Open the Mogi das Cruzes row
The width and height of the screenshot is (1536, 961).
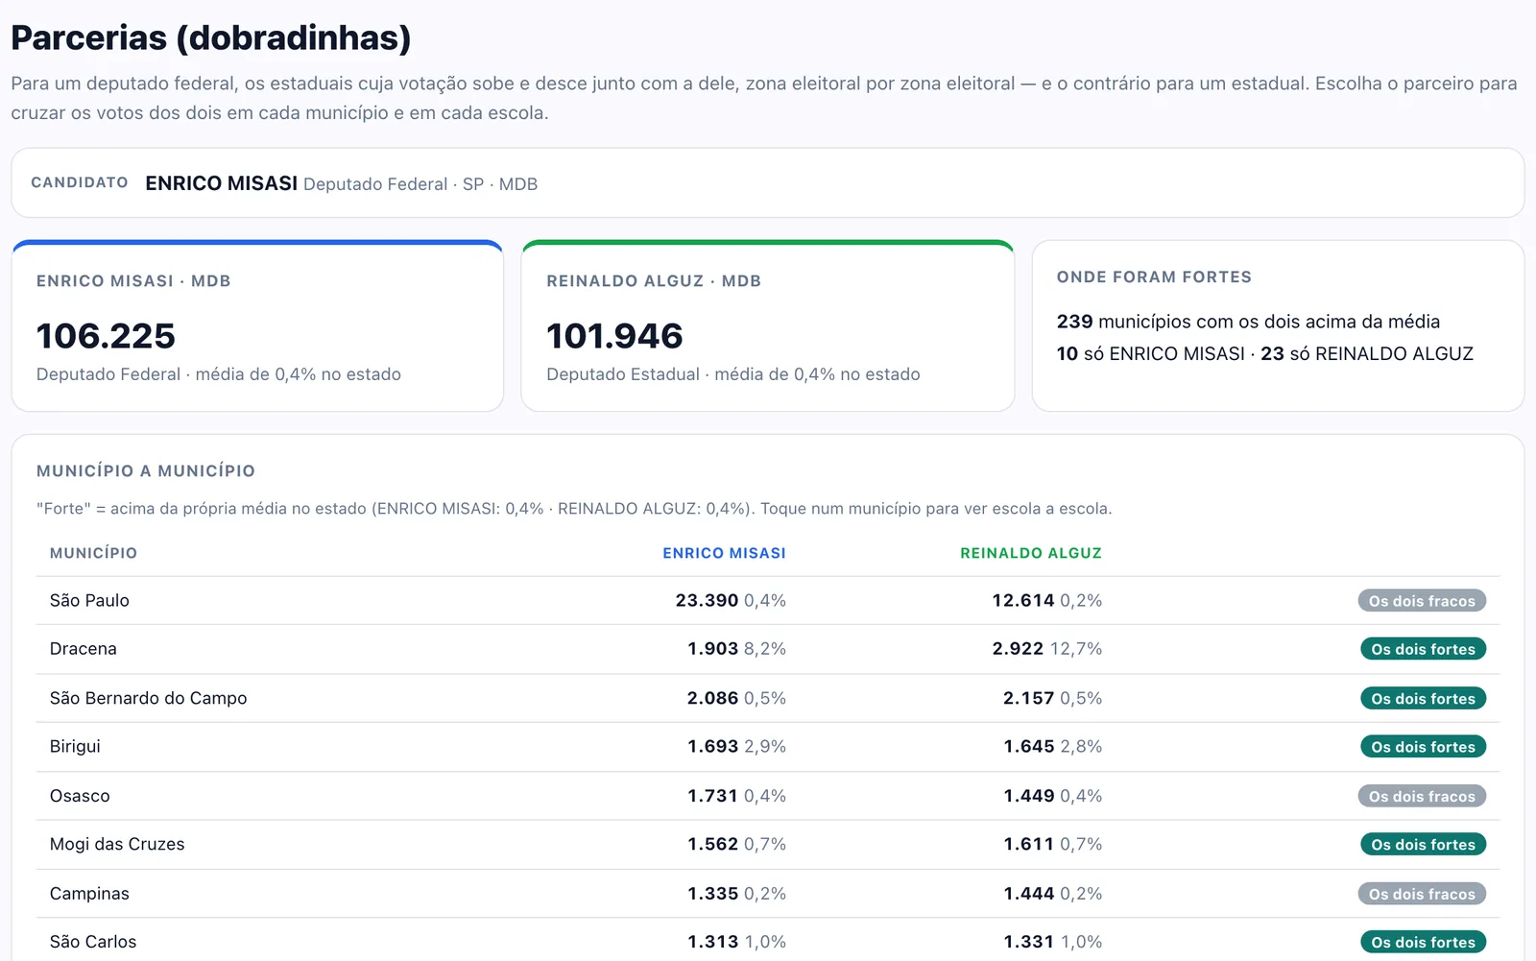(767, 845)
